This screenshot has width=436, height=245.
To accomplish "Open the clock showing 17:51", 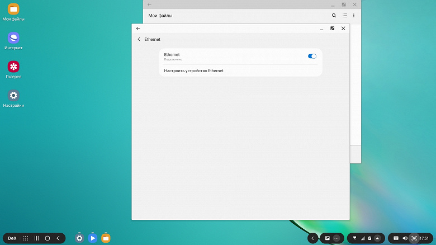I will [x=424, y=238].
